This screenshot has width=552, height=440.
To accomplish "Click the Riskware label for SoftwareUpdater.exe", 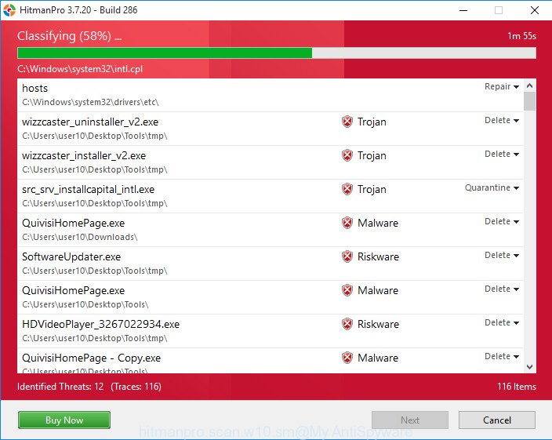I will [378, 256].
